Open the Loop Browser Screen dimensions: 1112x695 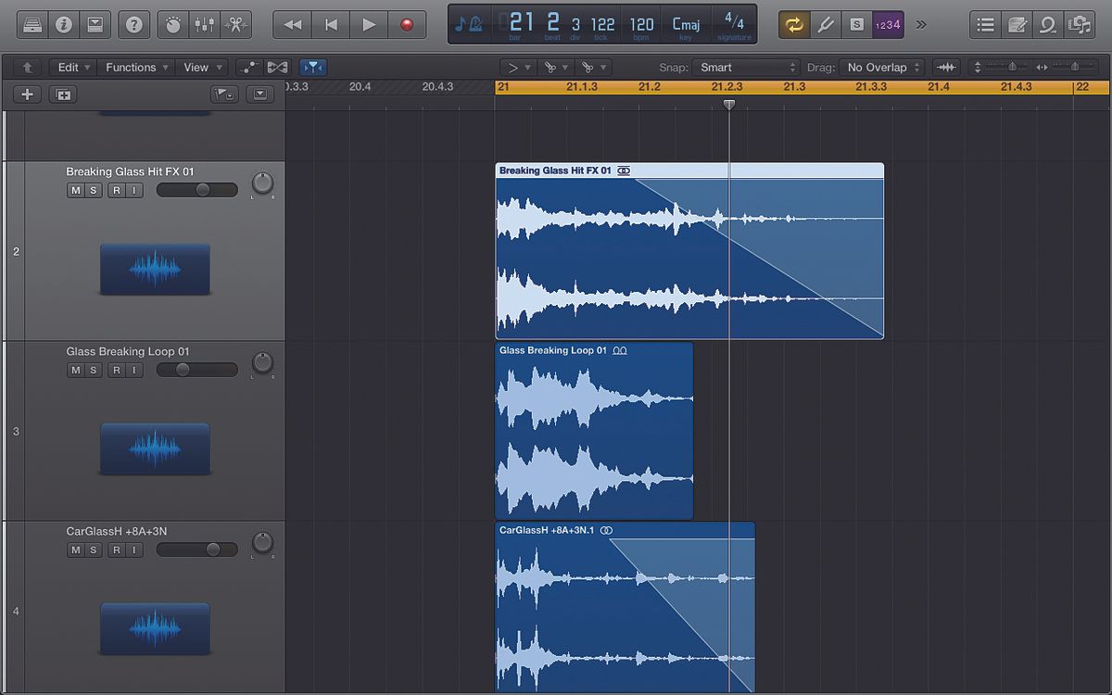click(1047, 23)
